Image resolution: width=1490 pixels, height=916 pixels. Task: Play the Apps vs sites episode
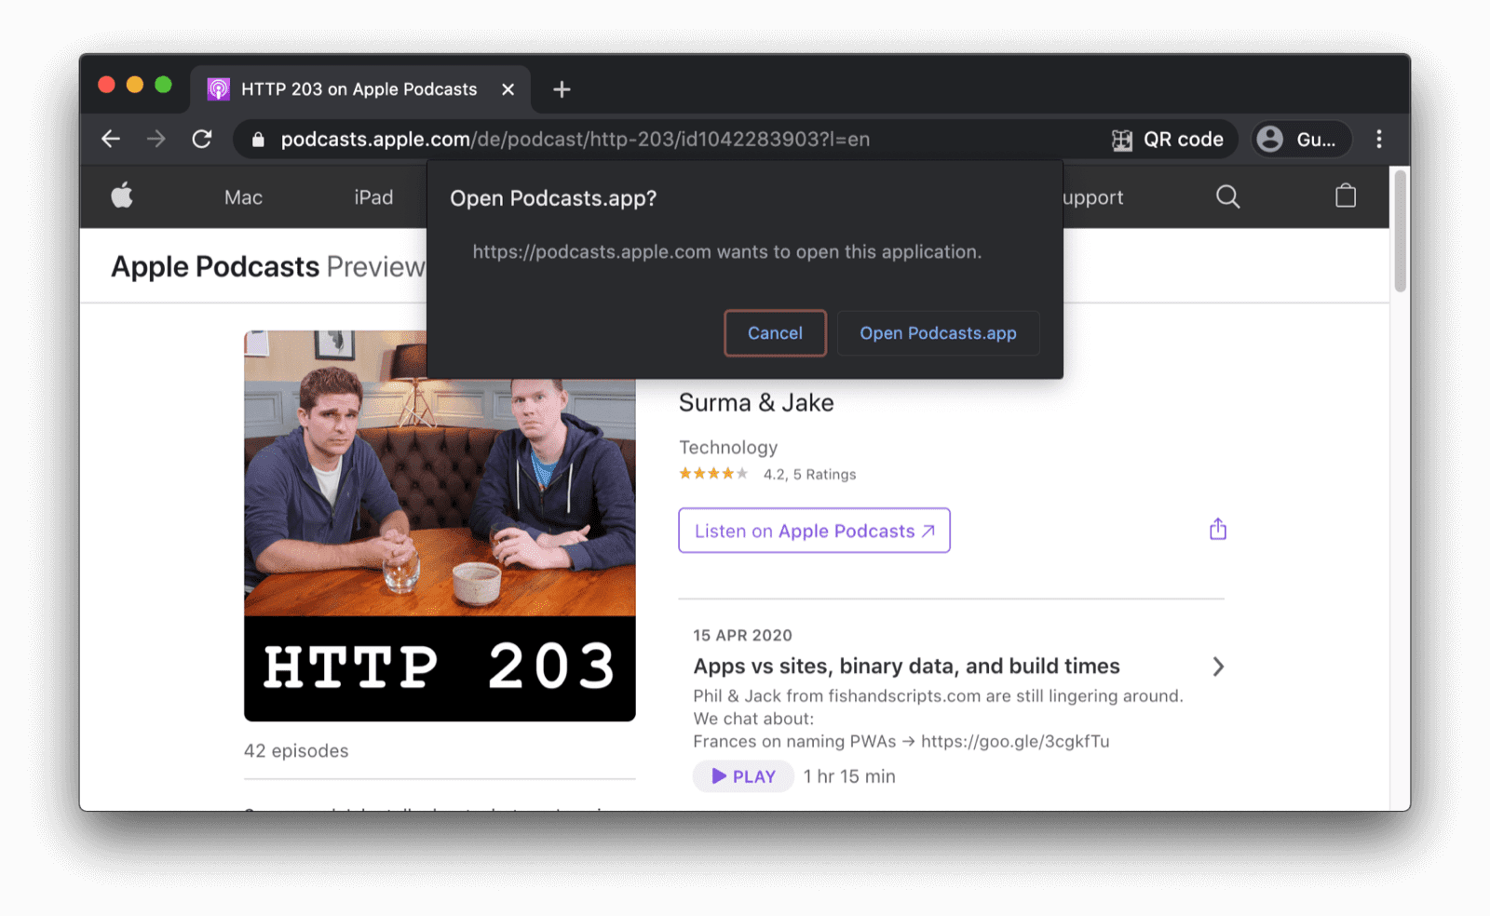tap(742, 775)
